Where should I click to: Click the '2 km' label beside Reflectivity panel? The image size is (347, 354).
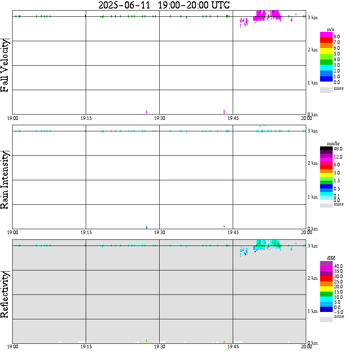pyautogui.click(x=313, y=278)
